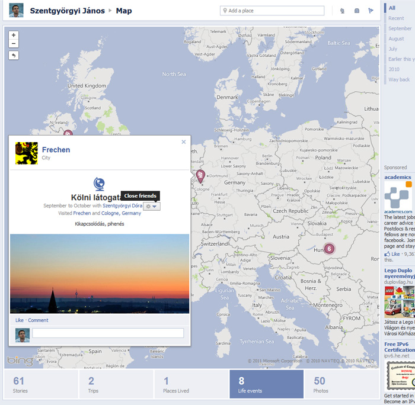
Task: Click the IPv6 certificate ad image
Action: pyautogui.click(x=400, y=376)
